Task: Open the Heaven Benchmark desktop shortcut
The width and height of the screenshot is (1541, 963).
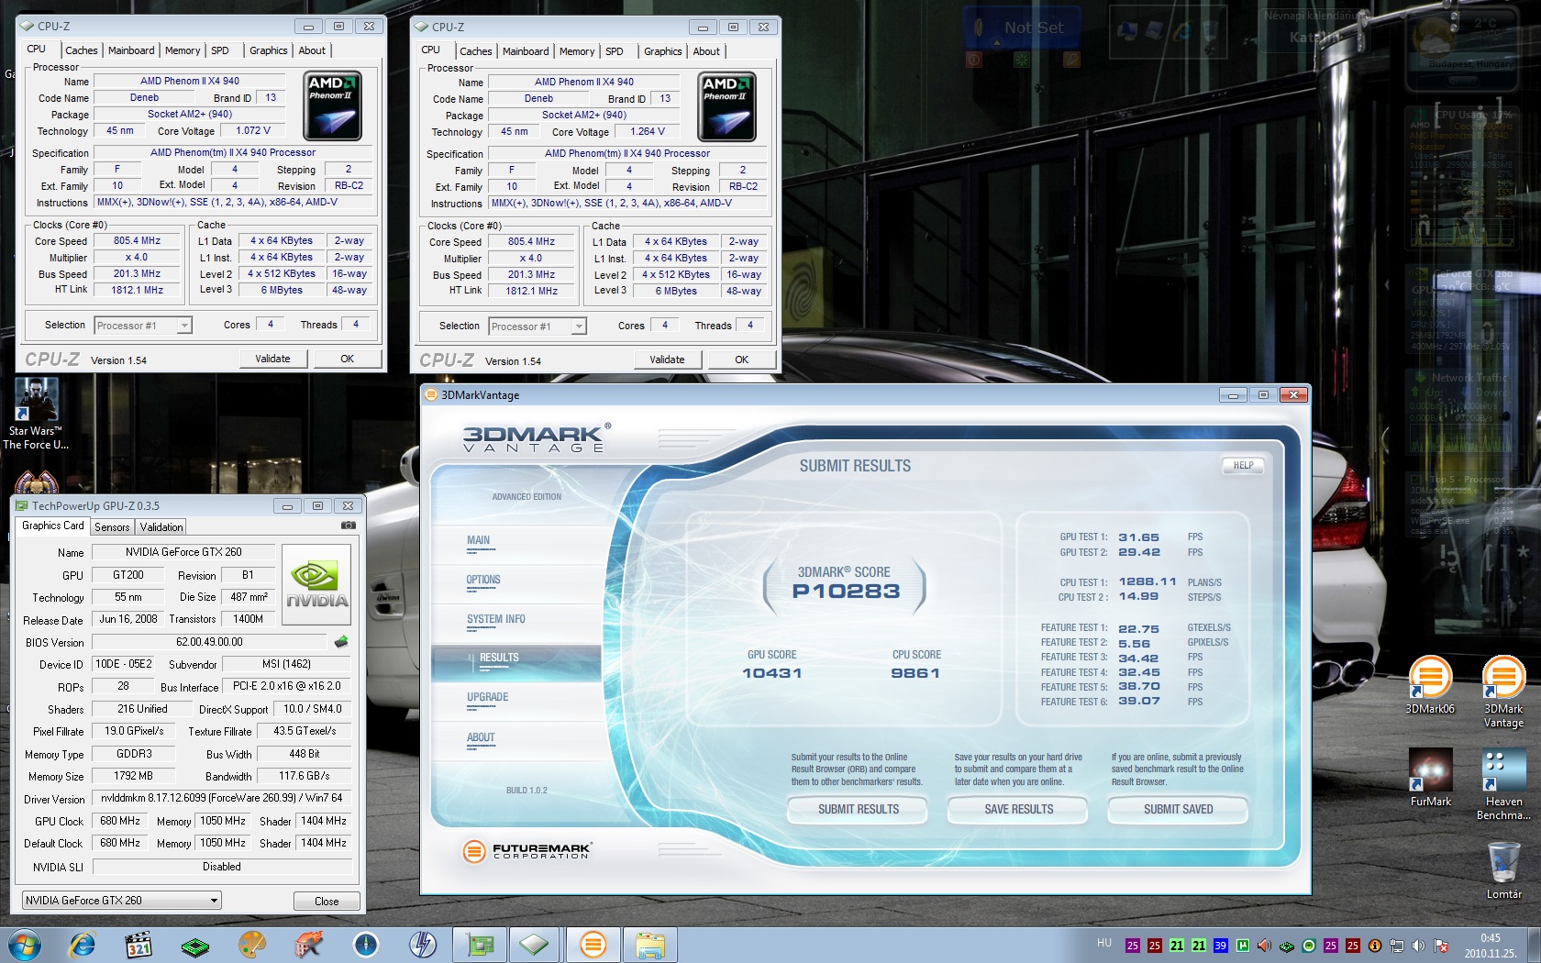Action: coord(1503,784)
